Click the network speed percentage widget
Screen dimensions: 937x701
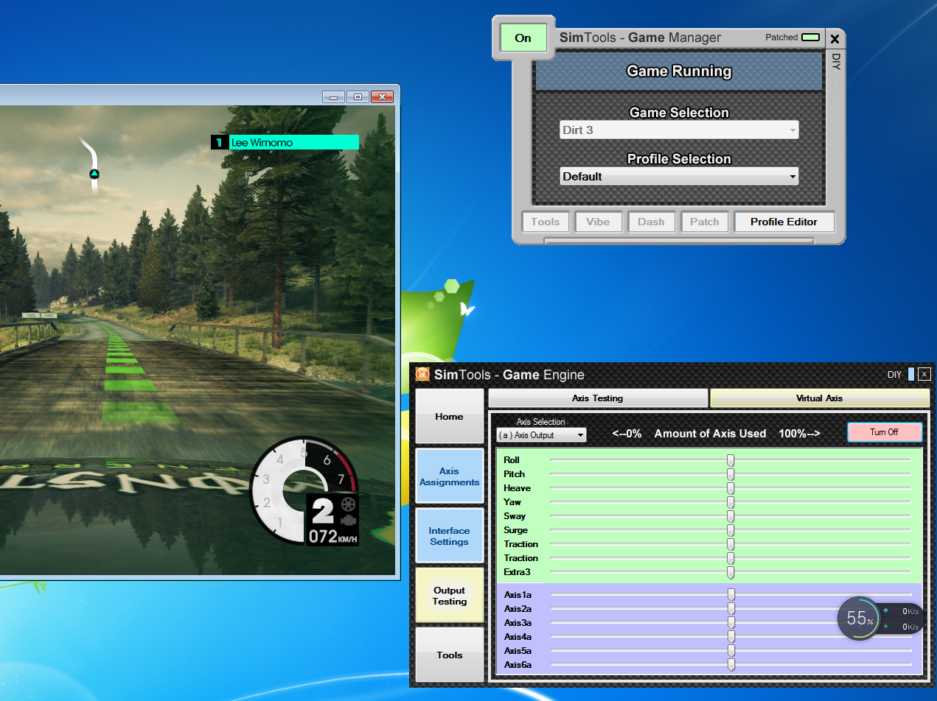859,619
